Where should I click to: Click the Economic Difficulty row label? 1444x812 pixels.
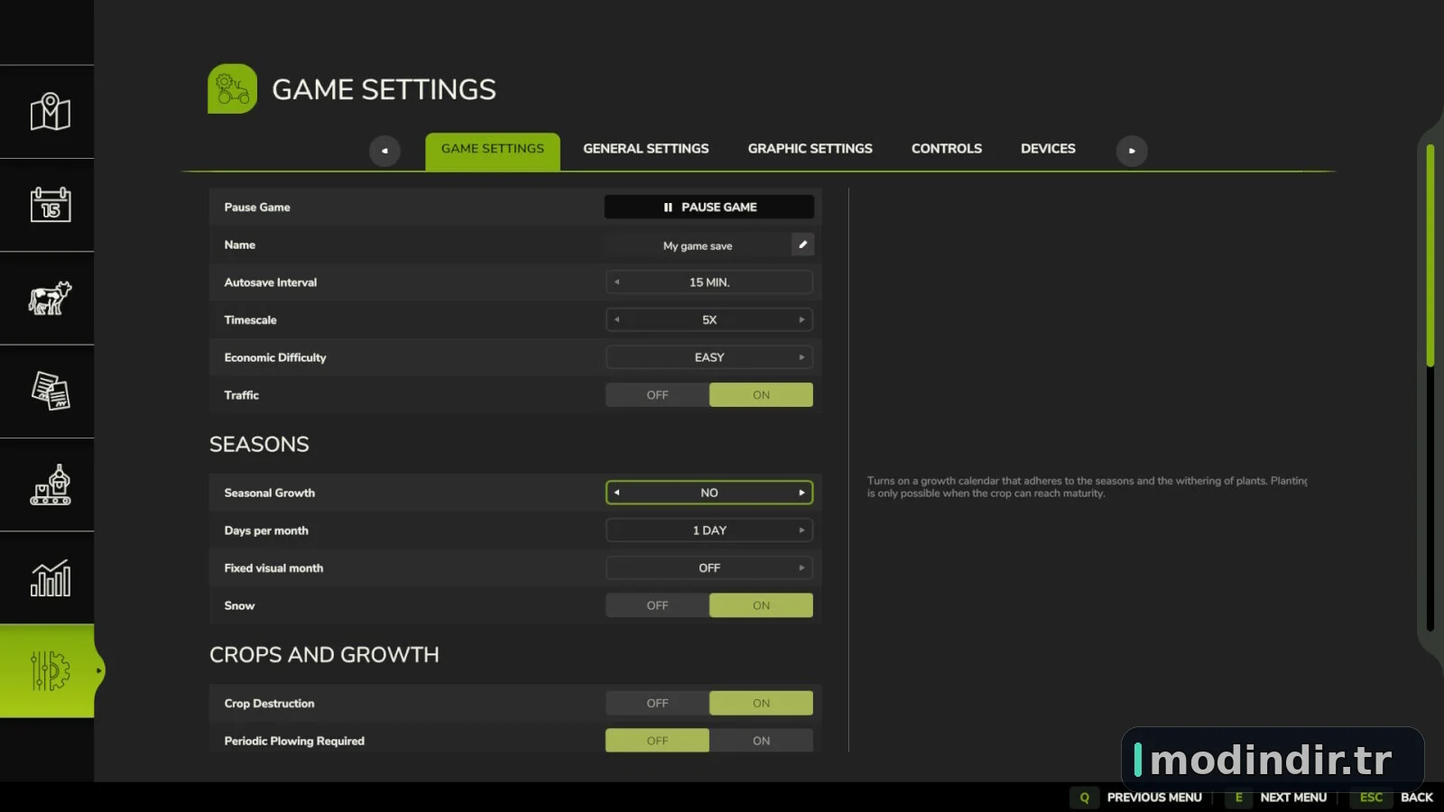click(275, 357)
